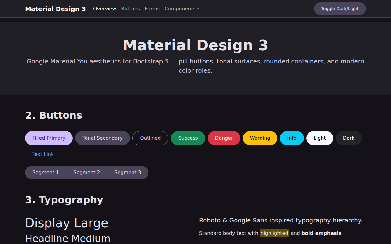Image resolution: width=391 pixels, height=244 pixels.
Task: Open the Overview nav link
Action: coord(104,9)
